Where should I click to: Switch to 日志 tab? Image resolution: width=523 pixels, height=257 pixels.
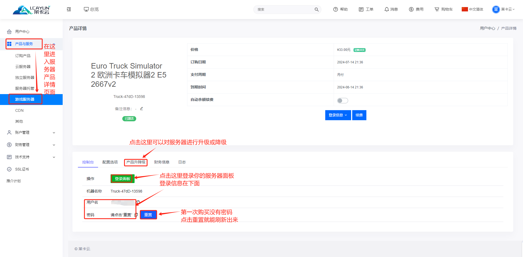pos(182,162)
